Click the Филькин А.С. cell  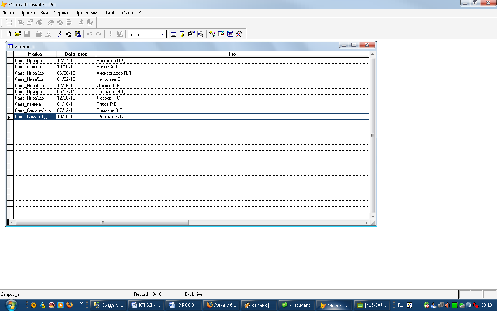tap(232, 117)
